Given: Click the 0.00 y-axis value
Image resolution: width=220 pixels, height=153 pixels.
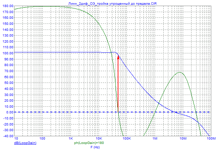Looking at the screenshot, I should [x=10, y=112].
